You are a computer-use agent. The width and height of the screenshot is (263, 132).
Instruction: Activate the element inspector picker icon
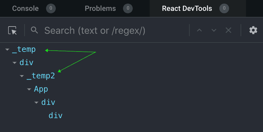[12, 30]
